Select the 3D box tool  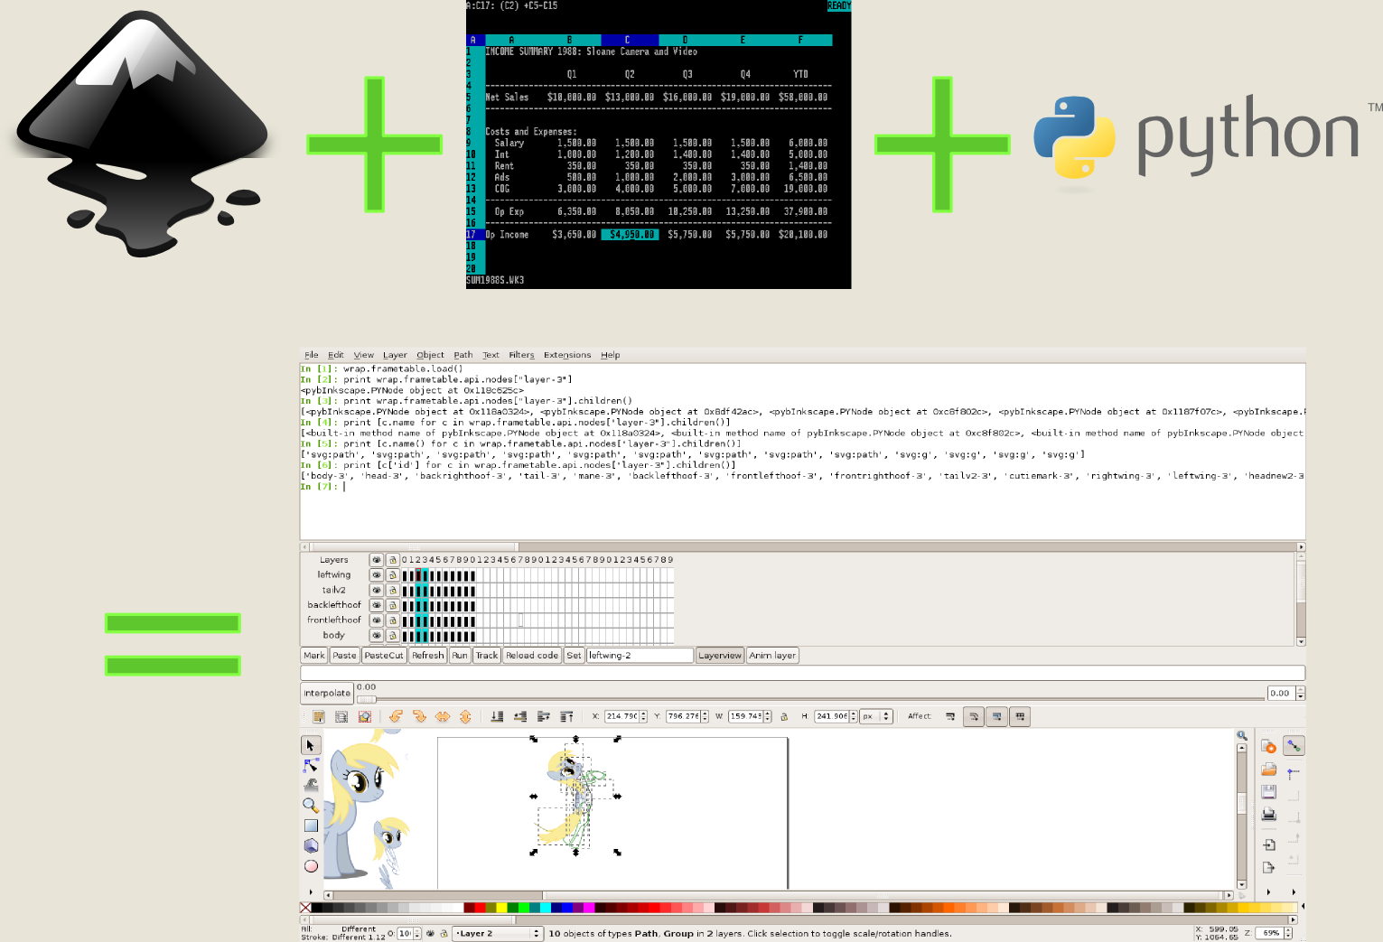coord(311,845)
